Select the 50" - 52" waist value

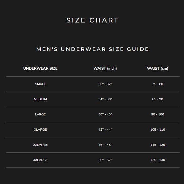[x=105, y=160]
